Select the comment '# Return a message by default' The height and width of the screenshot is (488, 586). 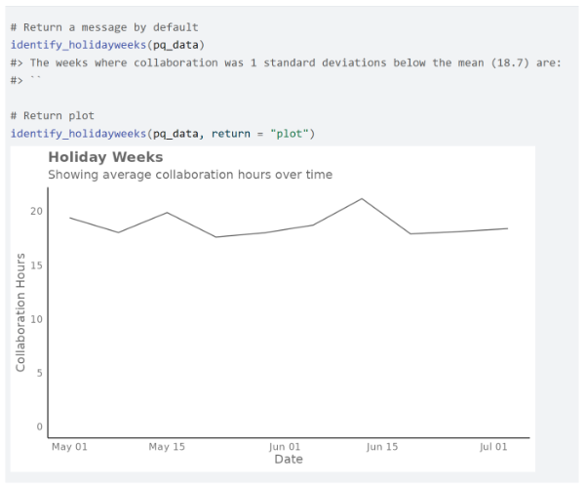coord(104,27)
